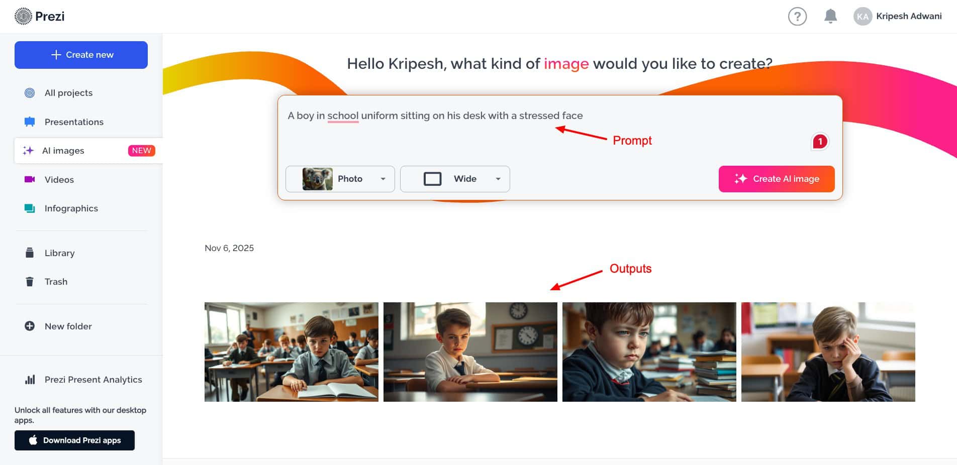Image resolution: width=957 pixels, height=465 pixels.
Task: Click the KA user avatar
Action: point(863,17)
